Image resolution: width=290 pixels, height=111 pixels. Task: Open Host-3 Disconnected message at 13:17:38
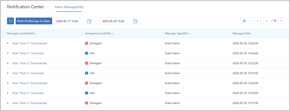pos(30,103)
